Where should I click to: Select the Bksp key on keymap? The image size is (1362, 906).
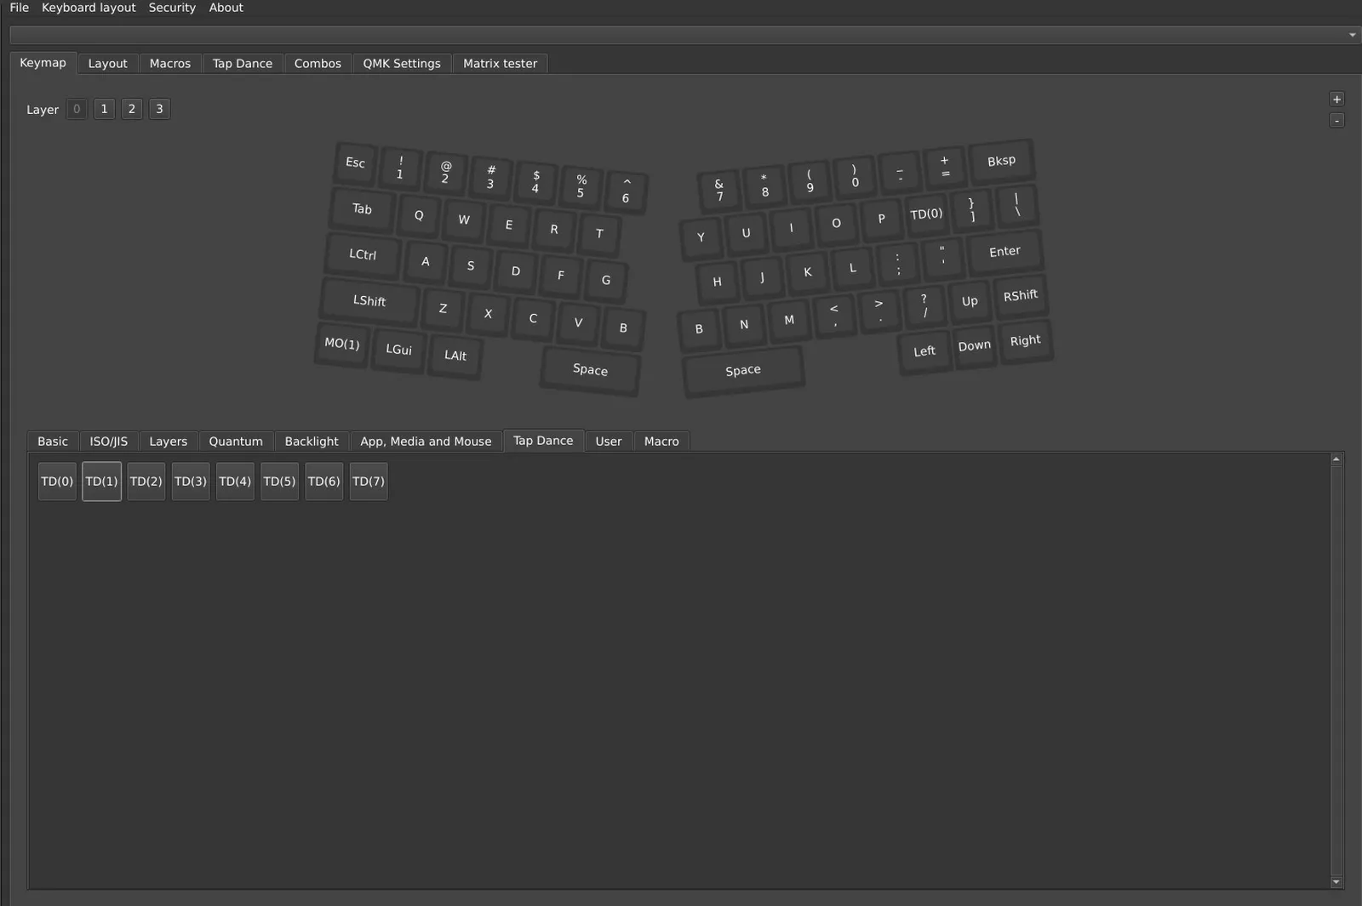pyautogui.click(x=1001, y=161)
